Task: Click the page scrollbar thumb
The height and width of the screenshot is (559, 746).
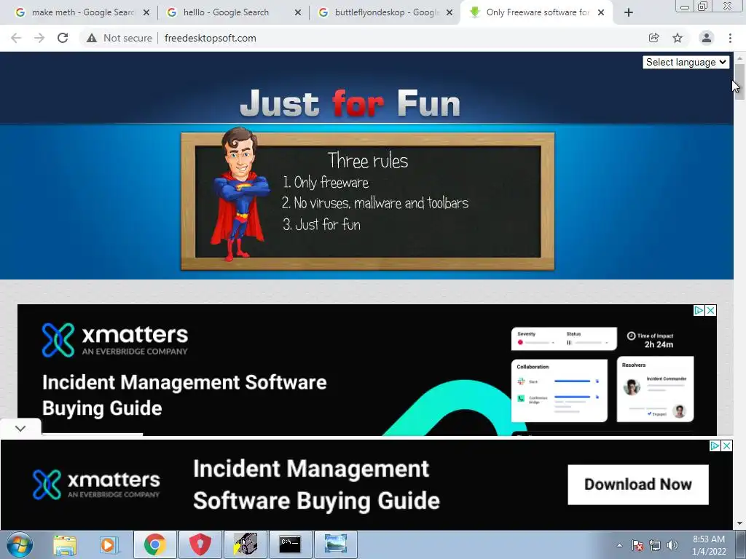Action: [x=739, y=82]
